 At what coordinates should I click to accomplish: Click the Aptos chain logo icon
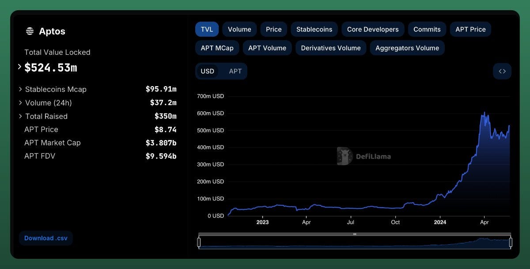pyautogui.click(x=30, y=31)
